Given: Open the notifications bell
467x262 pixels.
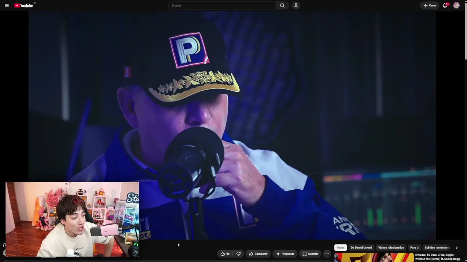Looking at the screenshot, I should click(445, 5).
